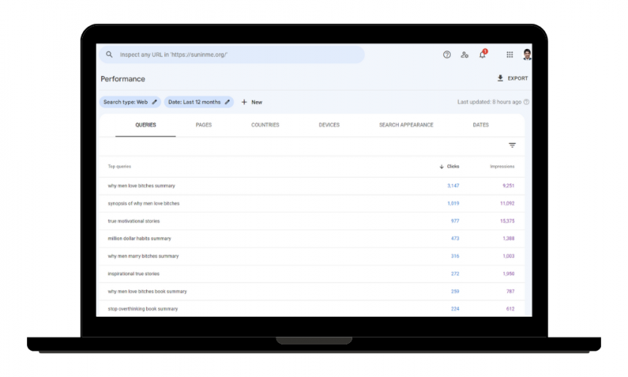The height and width of the screenshot is (377, 628).
Task: Click the 977 clicks value
Action: (455, 221)
